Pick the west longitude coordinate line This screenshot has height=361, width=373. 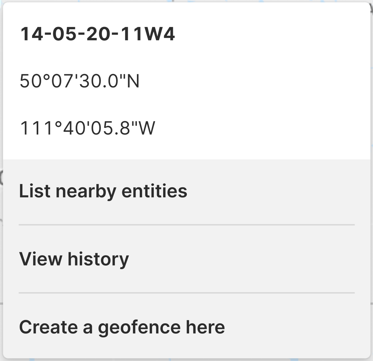point(88,128)
